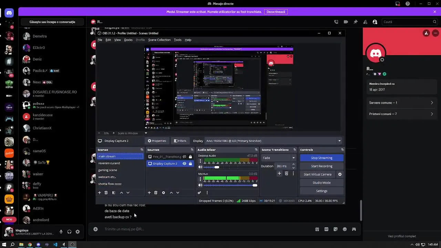Open Audio Mixer bottom three-dot menu
Viewport: 441px width, 248px height.
point(207,193)
